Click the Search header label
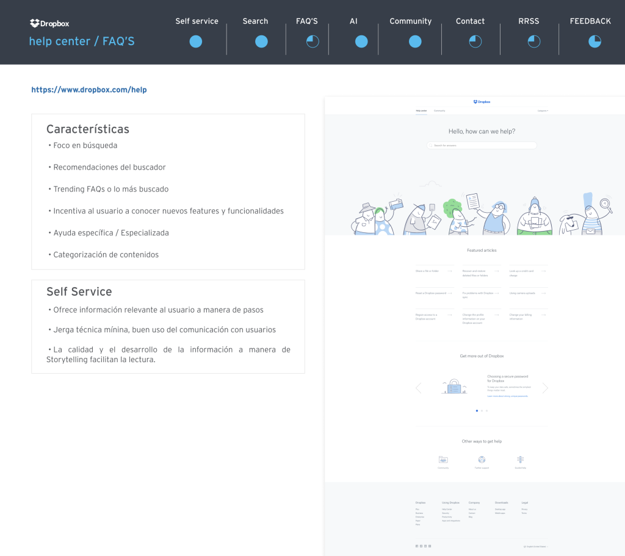The image size is (625, 556). tap(256, 21)
